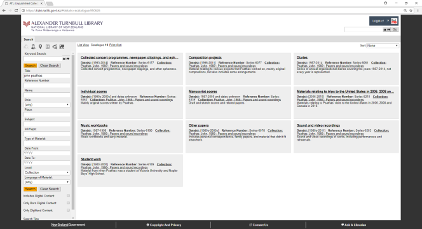
Task: Tick the Includes Digital Content checkbox
Action: [x=68, y=196]
